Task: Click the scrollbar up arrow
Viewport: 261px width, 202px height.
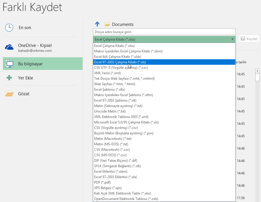Action: pos(257,71)
